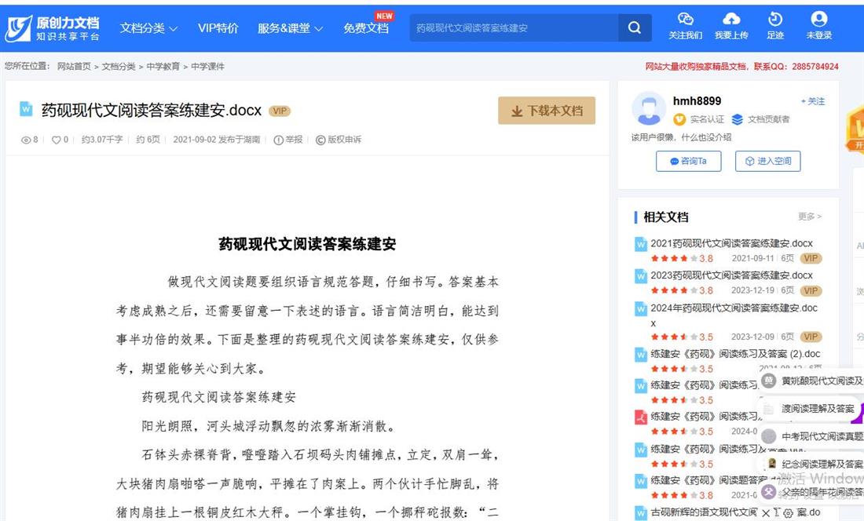Click the 3.8 star rating of the 2021 document
This screenshot has height=521, width=864.
point(682,259)
